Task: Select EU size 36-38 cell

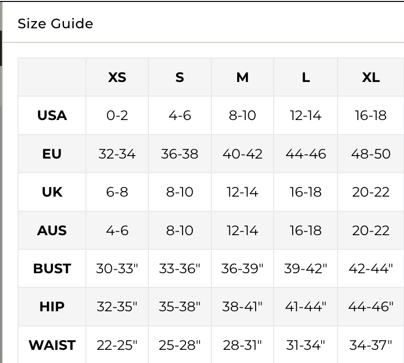Action: (x=180, y=154)
